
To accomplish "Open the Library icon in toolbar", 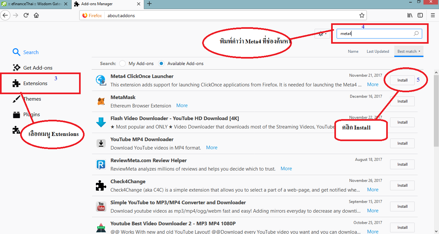I will [410, 15].
